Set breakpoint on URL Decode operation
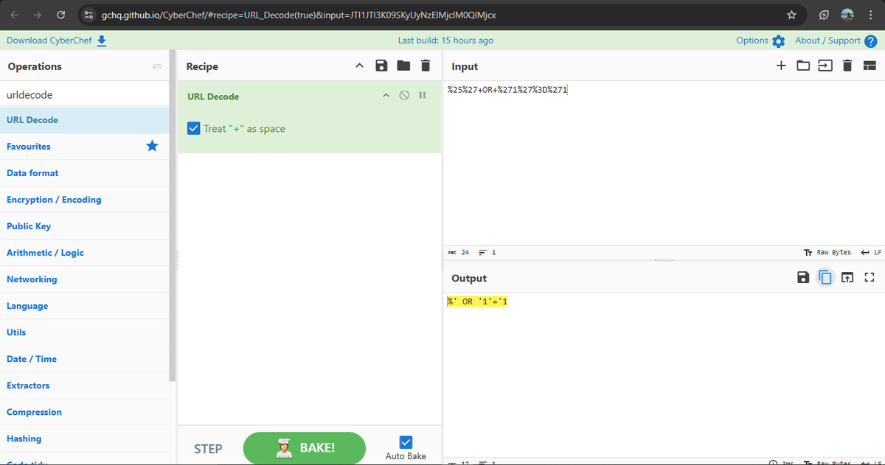Image resolution: width=885 pixels, height=465 pixels. click(x=423, y=96)
